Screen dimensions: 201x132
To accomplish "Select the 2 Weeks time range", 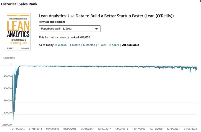I will pos(61,45).
